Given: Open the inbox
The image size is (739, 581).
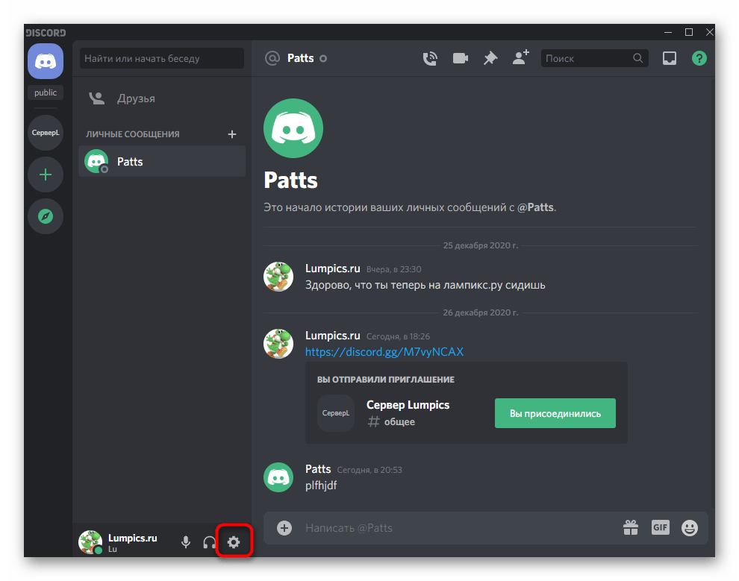Looking at the screenshot, I should (x=670, y=58).
